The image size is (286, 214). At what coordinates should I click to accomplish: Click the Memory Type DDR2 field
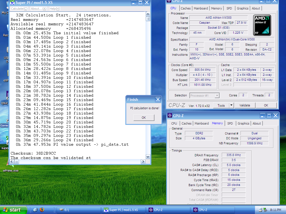(199, 133)
